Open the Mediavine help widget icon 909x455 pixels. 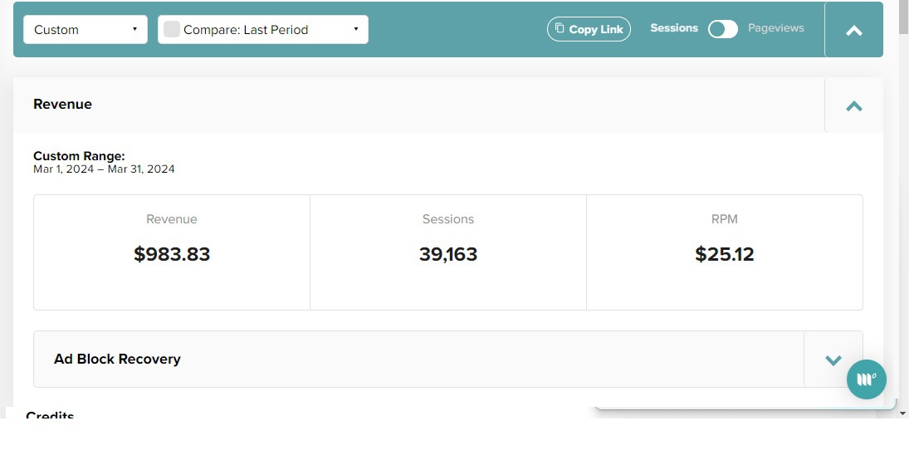coord(866,379)
